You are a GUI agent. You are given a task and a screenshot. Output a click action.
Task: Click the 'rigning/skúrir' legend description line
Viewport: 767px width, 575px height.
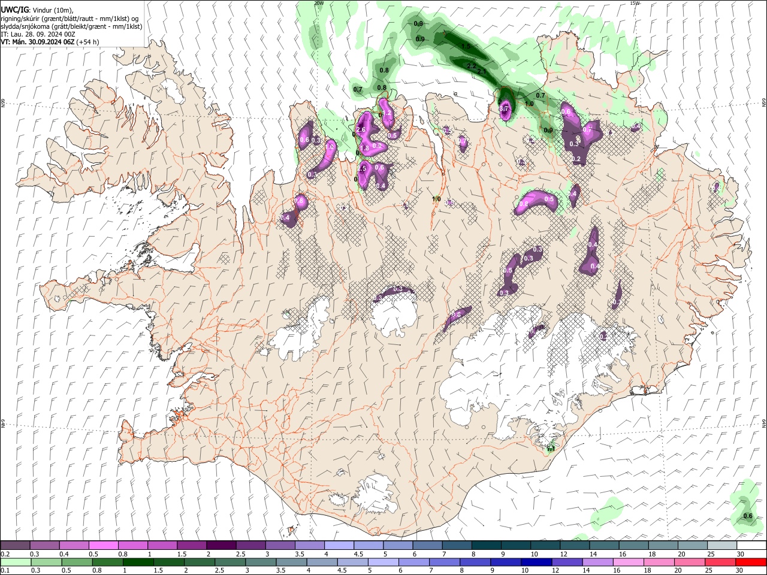70,19
